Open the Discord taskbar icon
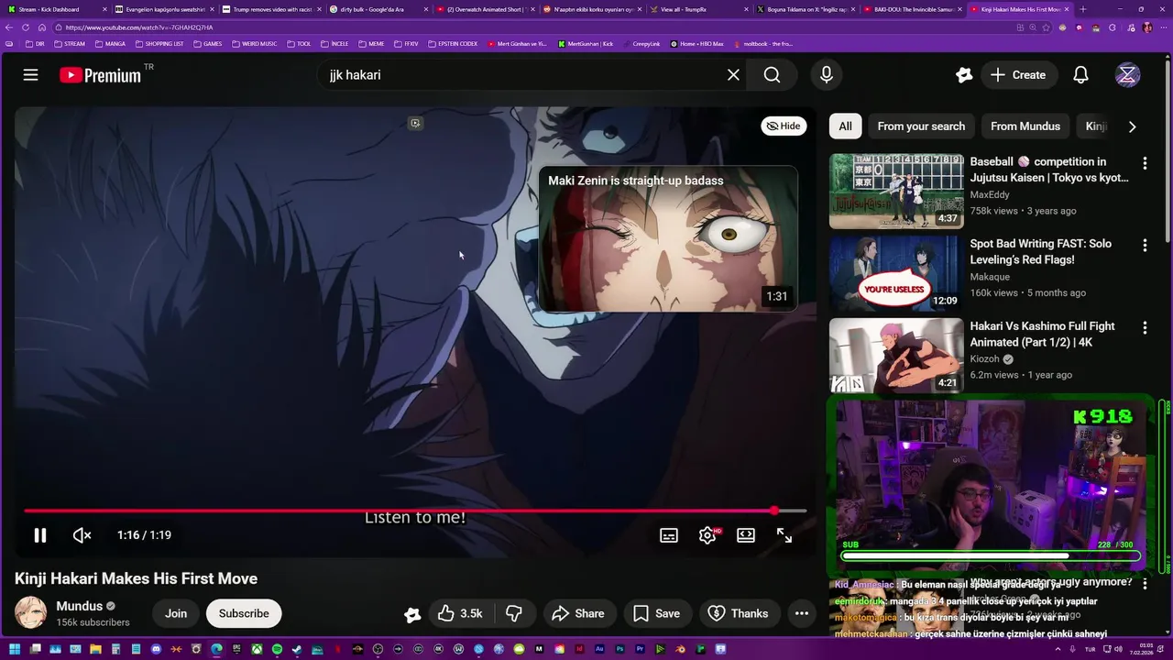 click(156, 650)
